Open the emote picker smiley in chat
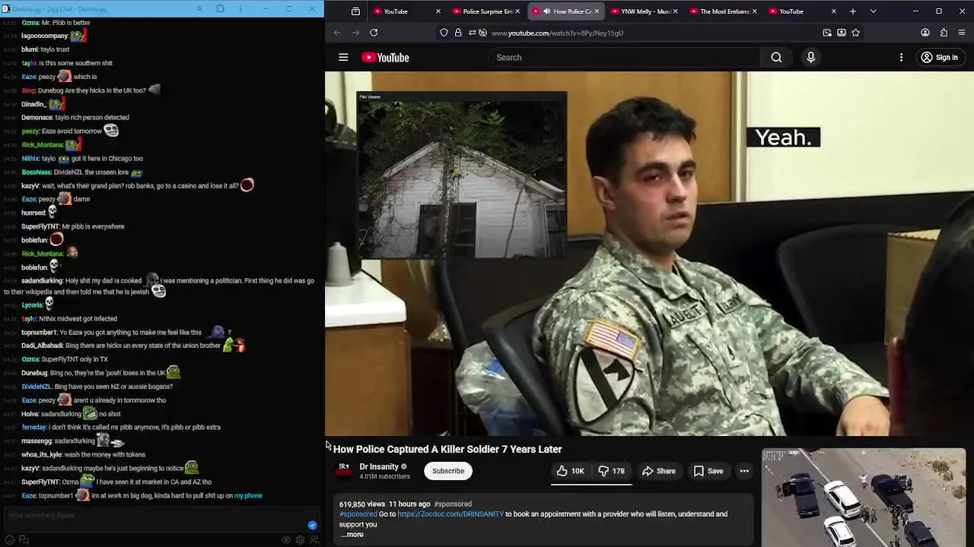This screenshot has height=547, width=974. pyautogui.click(x=10, y=539)
